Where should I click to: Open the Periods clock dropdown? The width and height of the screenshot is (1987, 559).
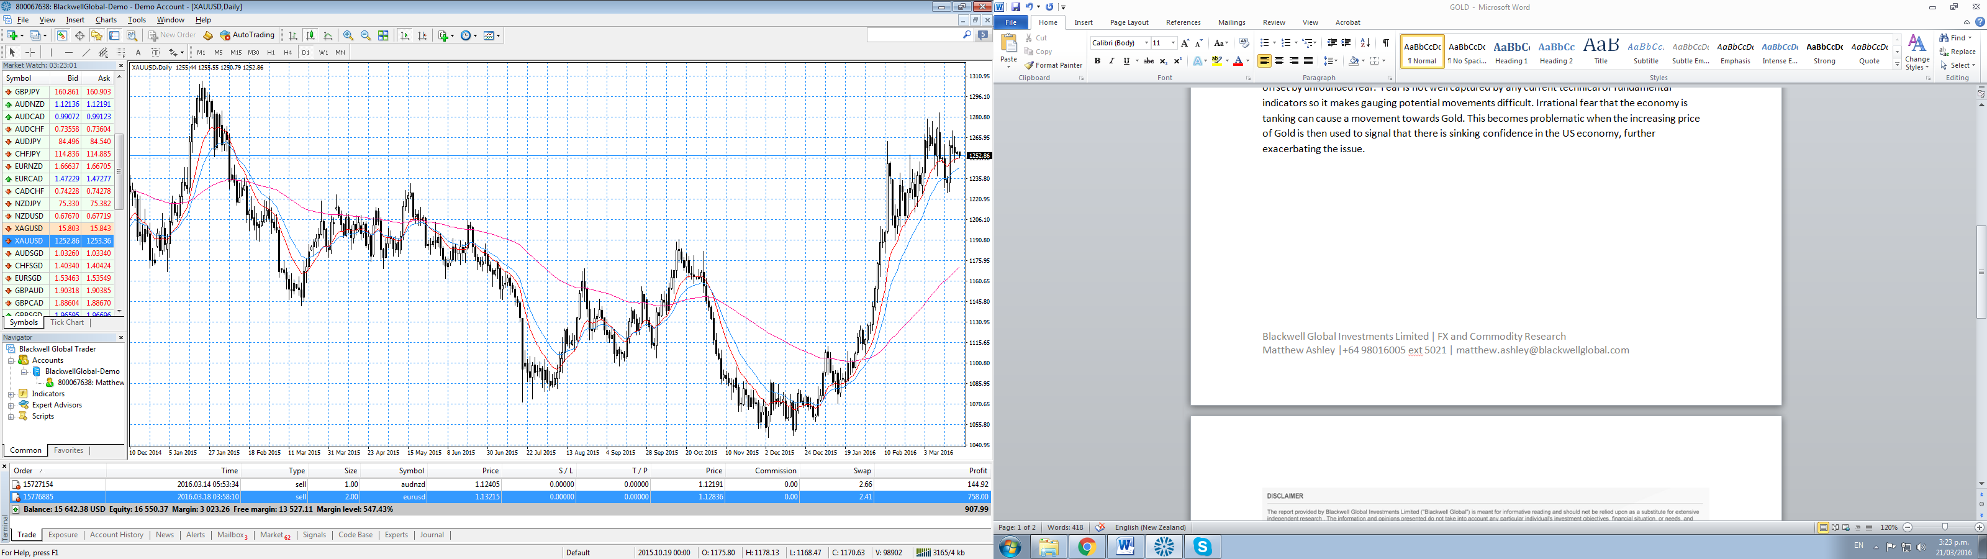[x=469, y=35]
